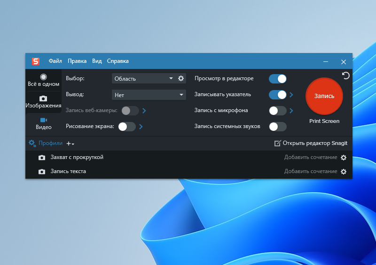Click the Открыть редактор Snagit pencil icon
The height and width of the screenshot is (265, 376).
click(x=277, y=143)
